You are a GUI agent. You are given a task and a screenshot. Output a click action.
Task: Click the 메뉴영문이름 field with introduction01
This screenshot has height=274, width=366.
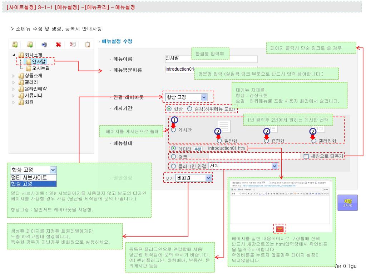[x=180, y=69]
